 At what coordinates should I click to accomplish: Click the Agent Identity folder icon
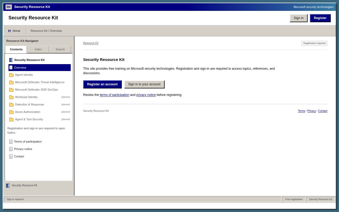[11, 75]
